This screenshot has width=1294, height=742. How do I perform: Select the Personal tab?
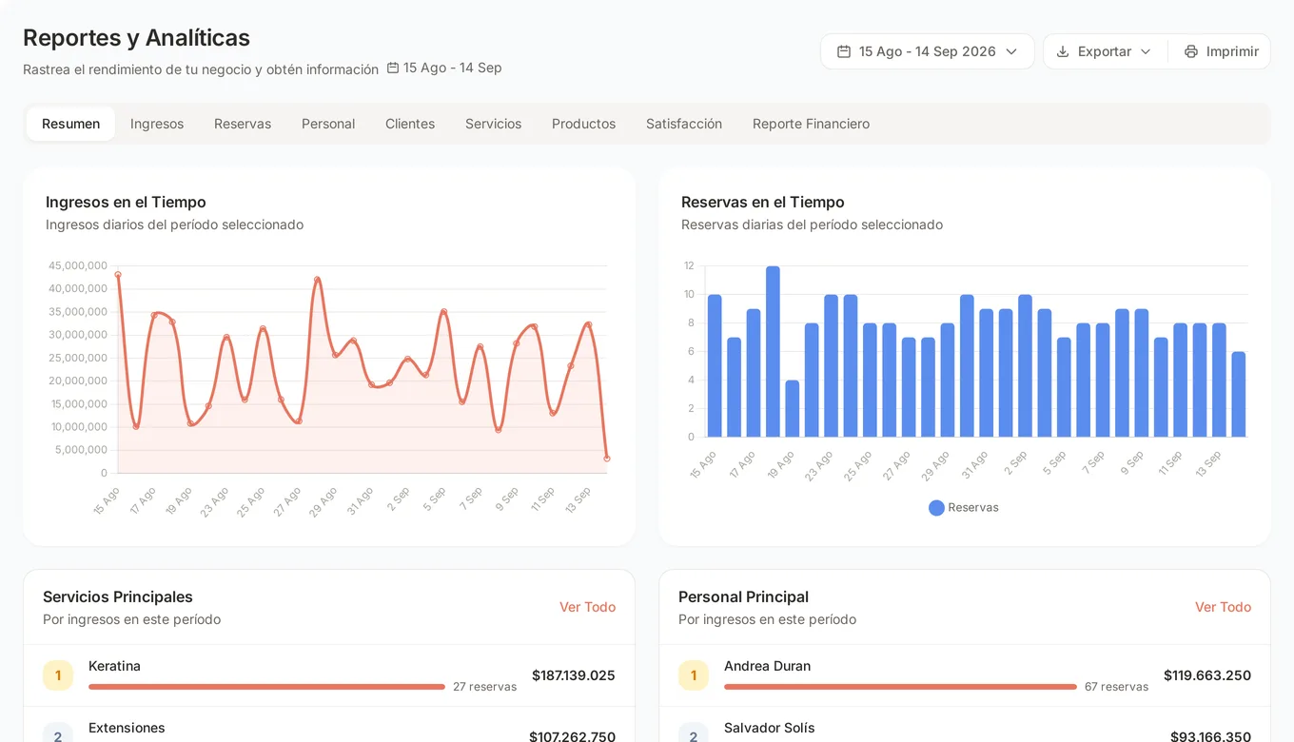coord(328,124)
